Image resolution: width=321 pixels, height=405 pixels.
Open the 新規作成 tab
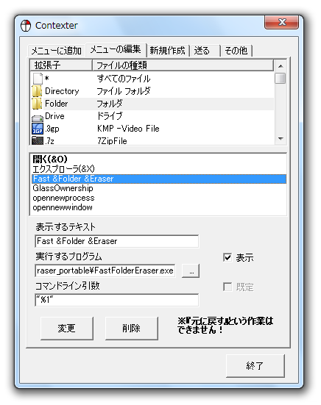[x=168, y=51]
